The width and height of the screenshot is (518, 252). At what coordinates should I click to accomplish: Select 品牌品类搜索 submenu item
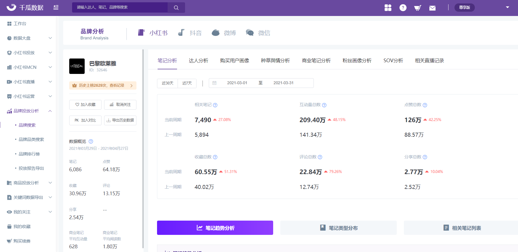[x=31, y=139]
